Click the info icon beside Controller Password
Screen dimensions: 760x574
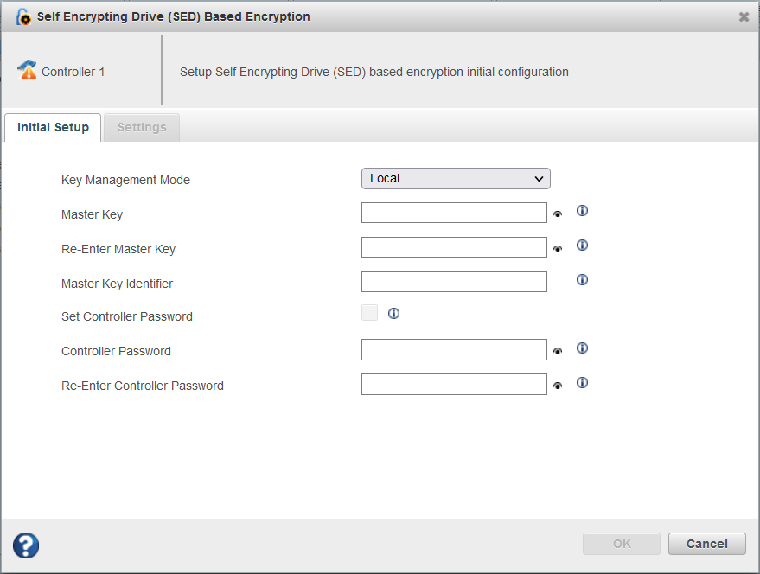[582, 348]
